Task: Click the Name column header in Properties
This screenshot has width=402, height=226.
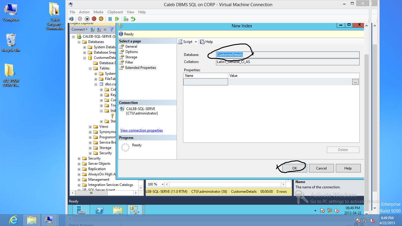Action: click(x=206, y=76)
